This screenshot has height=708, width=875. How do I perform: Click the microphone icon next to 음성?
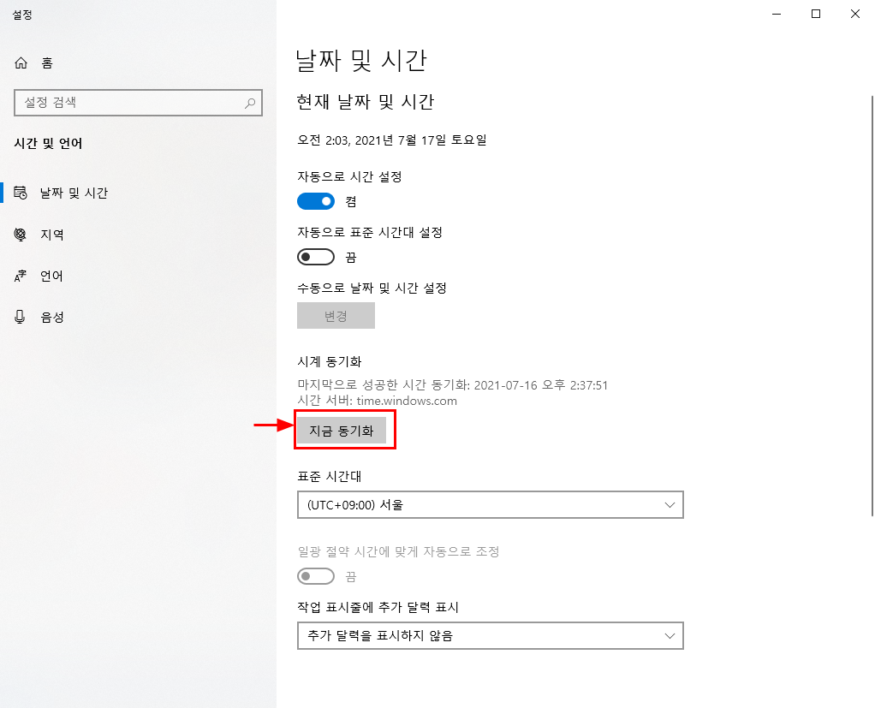(x=20, y=317)
